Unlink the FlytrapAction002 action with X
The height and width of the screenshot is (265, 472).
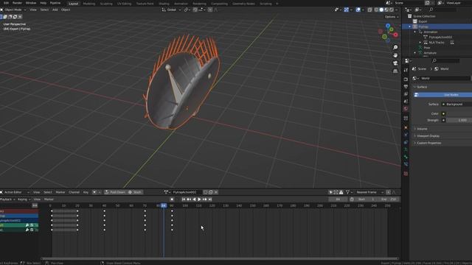pos(216,192)
